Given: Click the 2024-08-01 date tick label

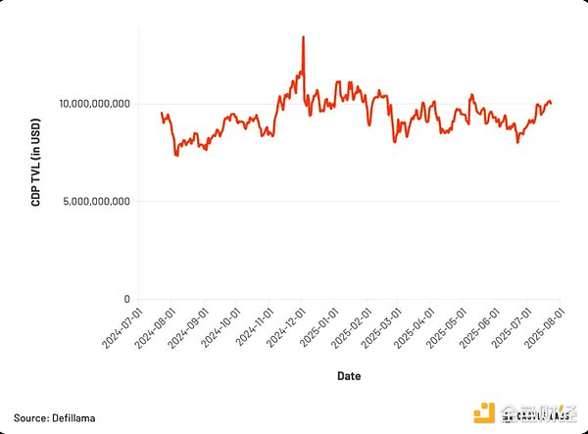Looking at the screenshot, I should (x=153, y=327).
